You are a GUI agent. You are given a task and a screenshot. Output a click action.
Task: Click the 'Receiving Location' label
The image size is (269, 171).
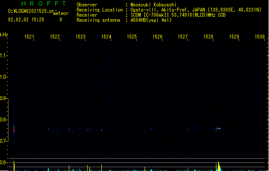100,10
